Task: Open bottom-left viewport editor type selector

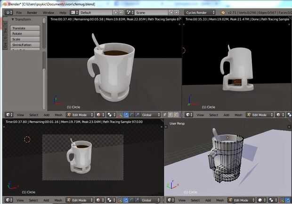Action: (x=8, y=200)
